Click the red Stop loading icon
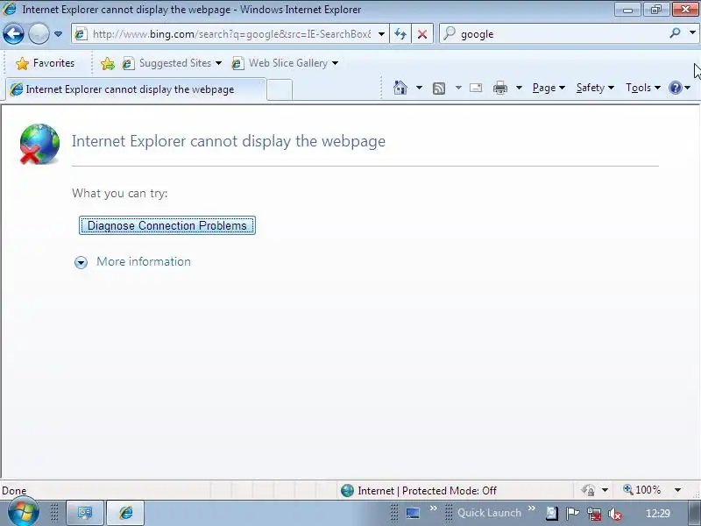 tap(421, 34)
